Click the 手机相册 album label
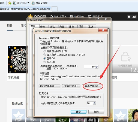The width and height of the screenshot is (138, 122). [x=14, y=78]
